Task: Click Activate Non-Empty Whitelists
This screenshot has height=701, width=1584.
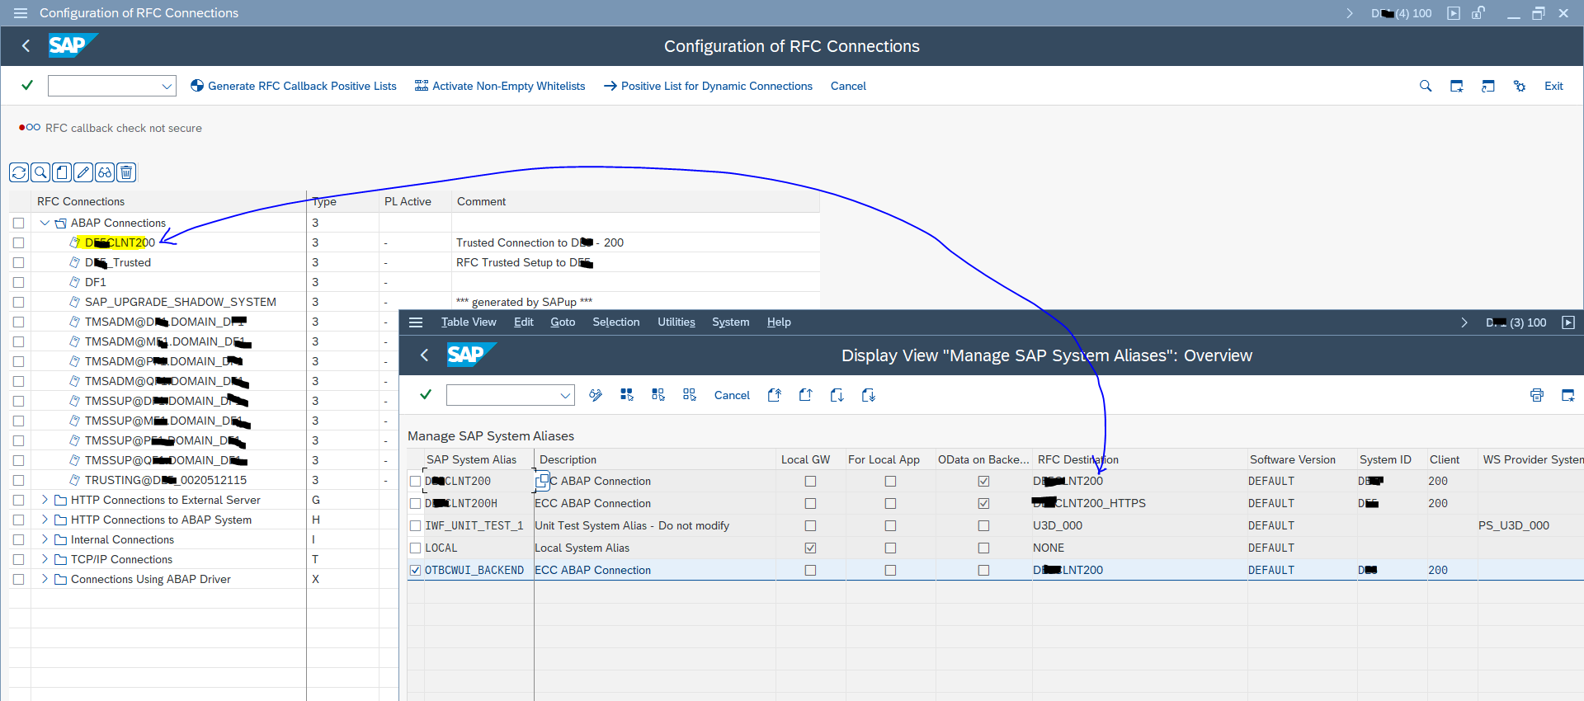Action: [x=500, y=86]
